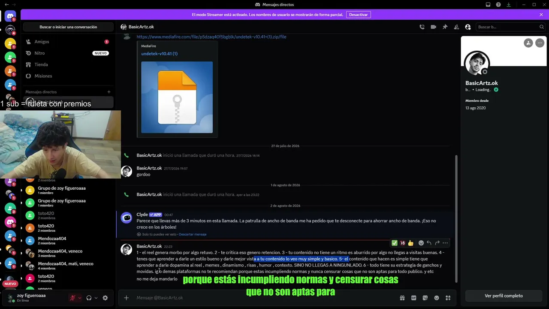Screen dimensions: 549x309
Task: Click the NUEVO unread mentions pill
Action: 10,284
